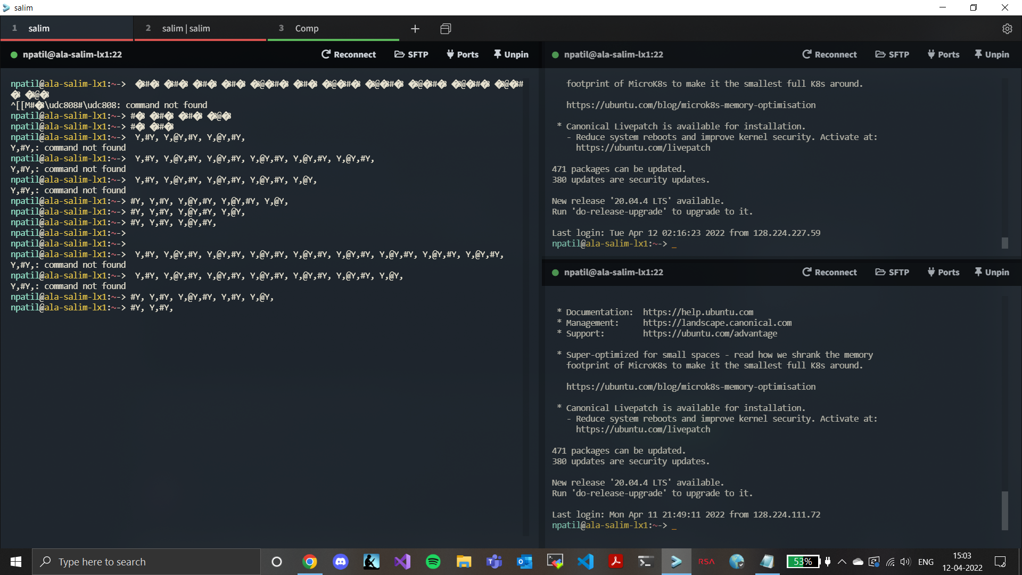Reconnect the bottom-right terminal pane
This screenshot has height=575, width=1022.
click(x=829, y=272)
